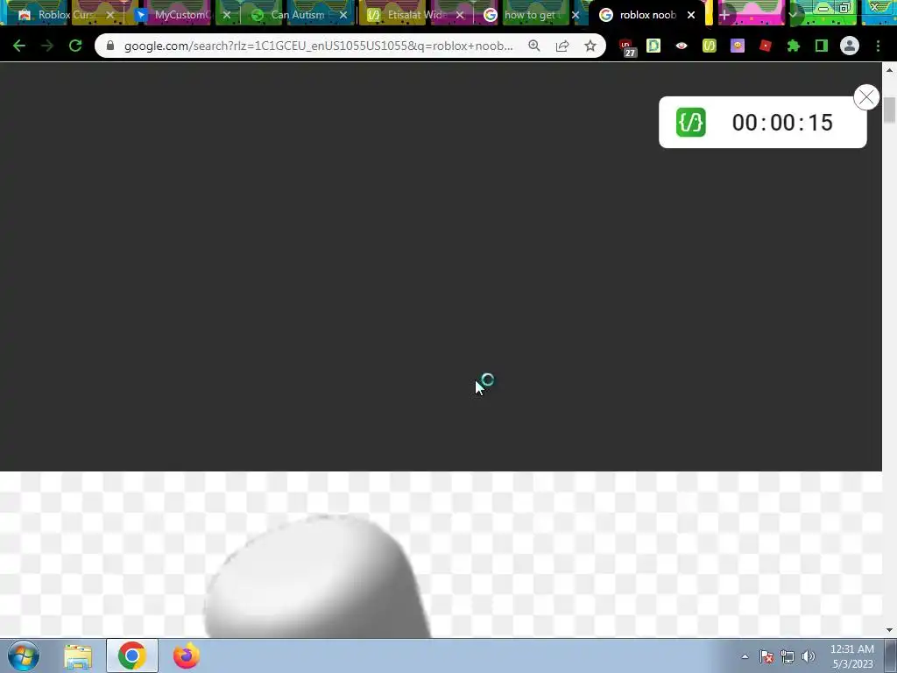Viewport: 897px width, 673px height.
Task: Open the Chrome profile avatar menu
Action: coord(850,46)
